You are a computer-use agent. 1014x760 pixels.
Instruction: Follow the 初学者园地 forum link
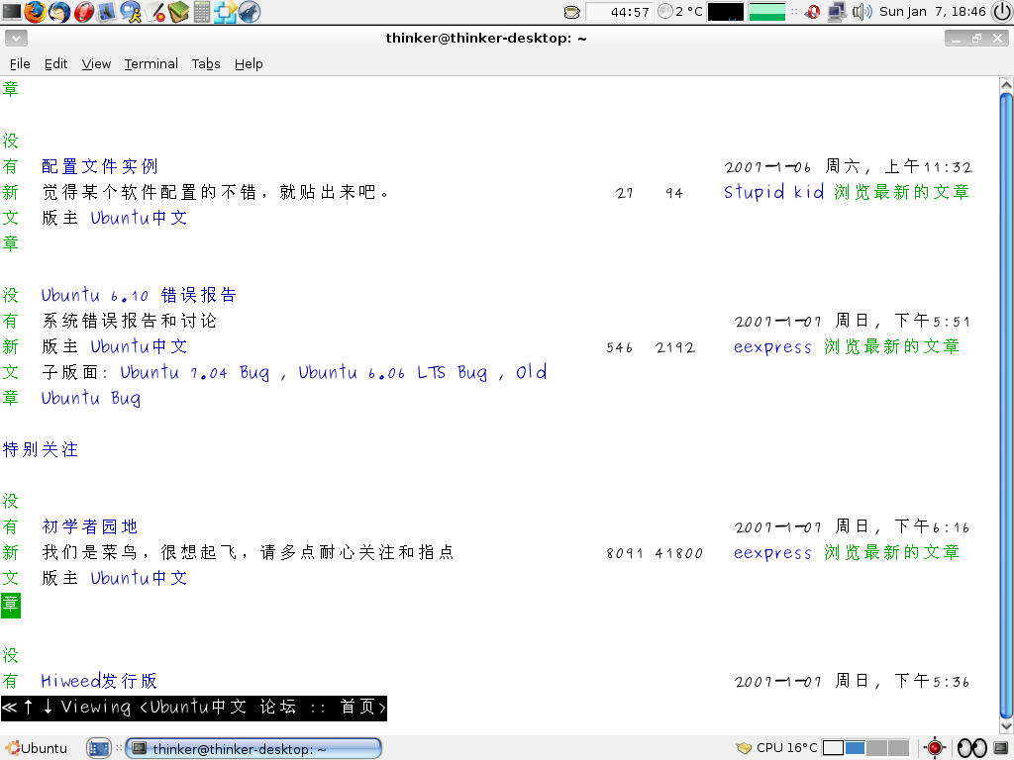click(90, 526)
